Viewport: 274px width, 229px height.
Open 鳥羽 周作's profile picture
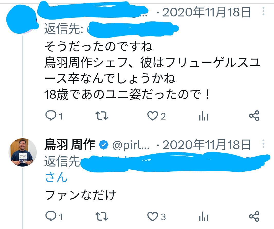(x=23, y=152)
